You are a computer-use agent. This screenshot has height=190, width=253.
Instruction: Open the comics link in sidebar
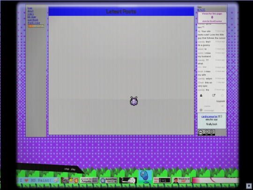tap(30, 14)
